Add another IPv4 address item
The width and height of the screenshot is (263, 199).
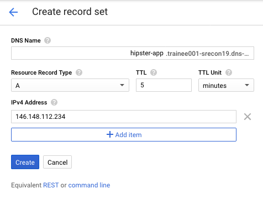pos(124,135)
